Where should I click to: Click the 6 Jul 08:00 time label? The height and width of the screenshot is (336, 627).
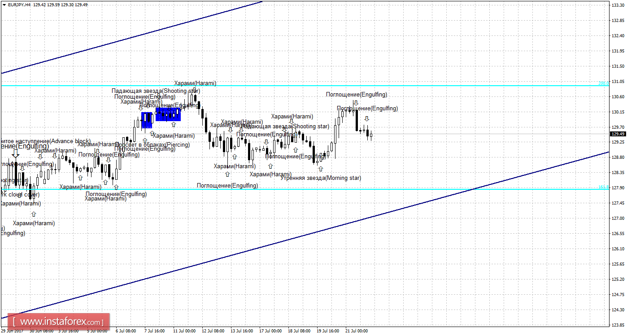pyautogui.click(x=126, y=331)
